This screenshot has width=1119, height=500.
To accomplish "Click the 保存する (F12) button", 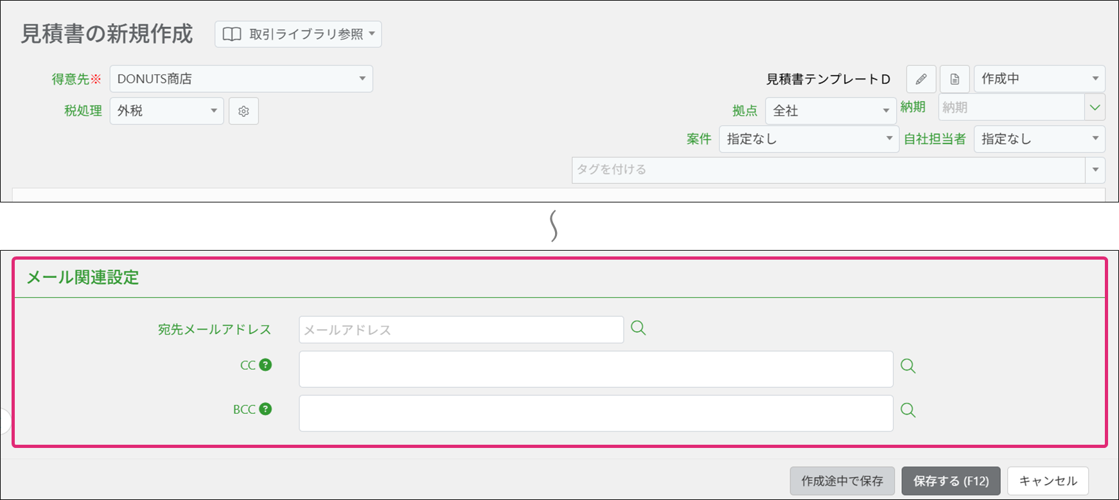I will [x=951, y=481].
